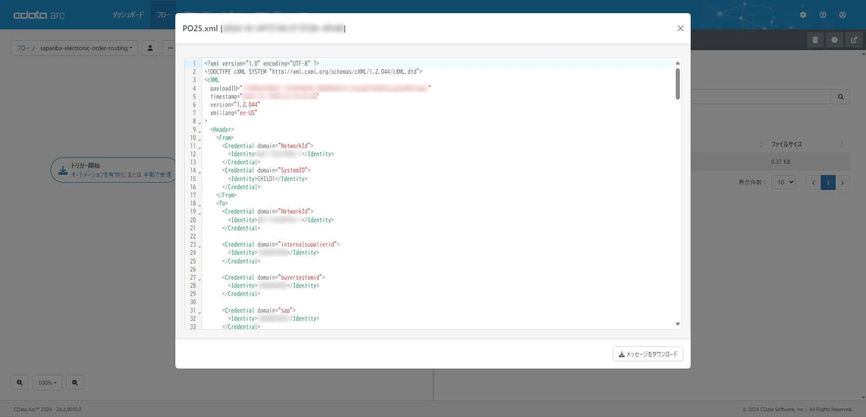Image resolution: width=866 pixels, height=417 pixels.
Task: Click the CHILD1 Identity line
Action: tap(268, 179)
